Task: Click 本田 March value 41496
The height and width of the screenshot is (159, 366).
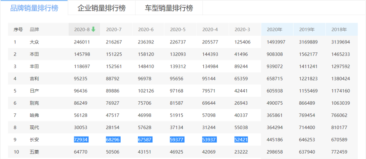Action: pyautogui.click(x=241, y=54)
